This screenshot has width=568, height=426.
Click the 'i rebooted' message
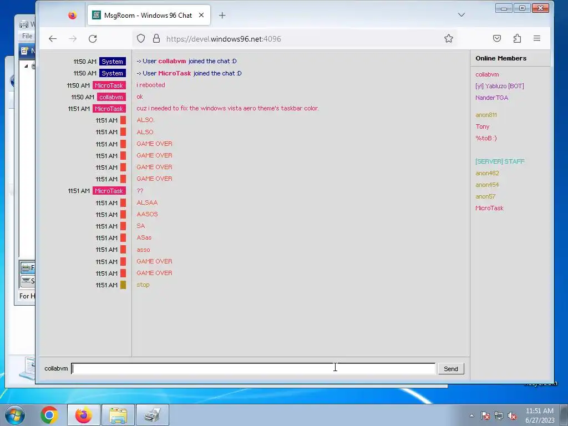151,85
